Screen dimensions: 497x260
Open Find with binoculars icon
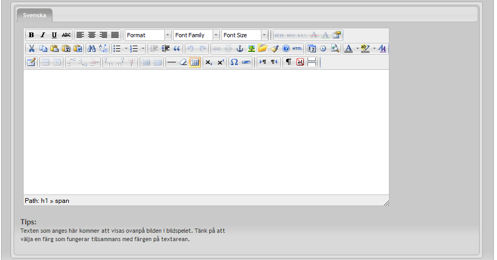92,49
